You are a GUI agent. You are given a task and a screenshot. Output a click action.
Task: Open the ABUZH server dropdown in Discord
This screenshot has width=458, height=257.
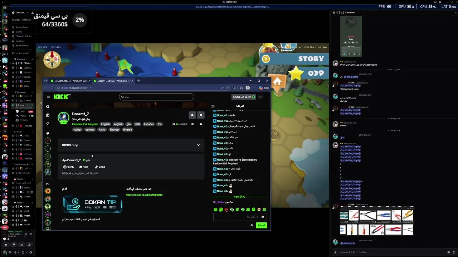[22, 13]
